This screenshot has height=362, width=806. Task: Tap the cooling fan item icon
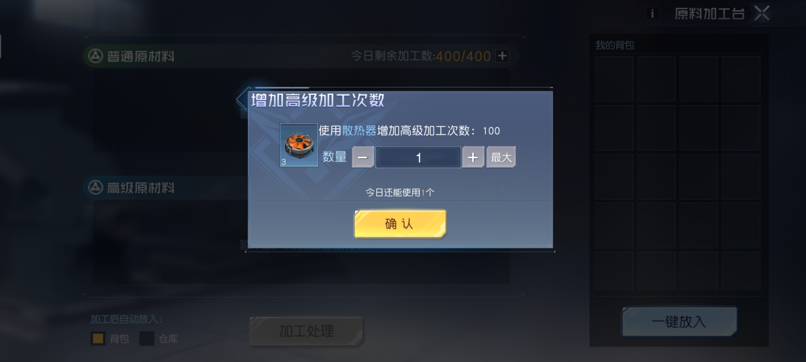pyautogui.click(x=299, y=145)
